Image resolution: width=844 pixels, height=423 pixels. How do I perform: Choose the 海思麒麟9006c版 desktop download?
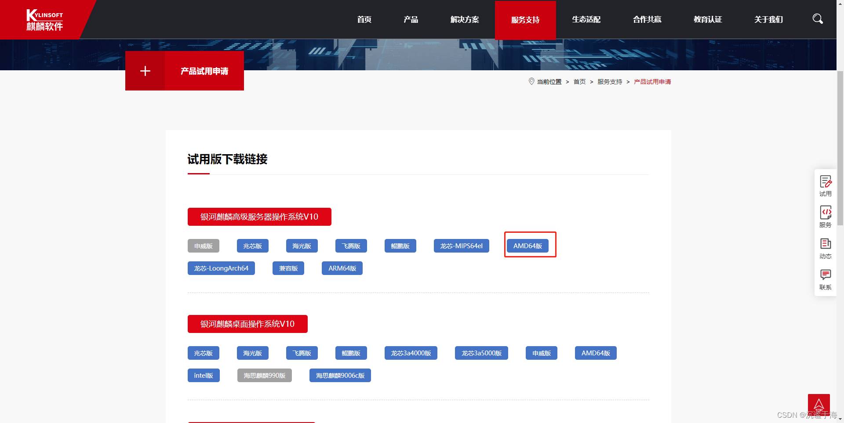(x=340, y=376)
